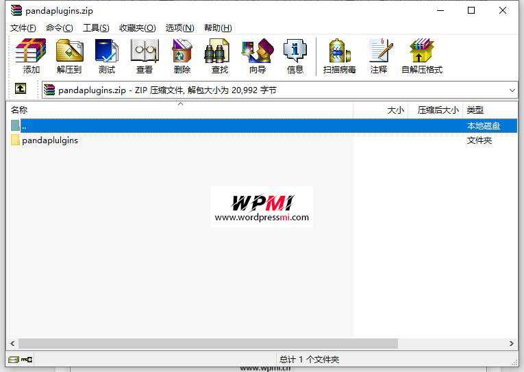Sort by 名称 column header

pyautogui.click(x=19, y=110)
